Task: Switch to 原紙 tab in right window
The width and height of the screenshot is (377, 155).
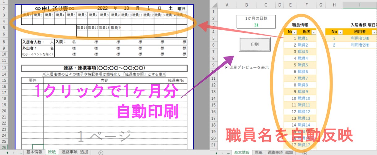Action: pos(259,153)
